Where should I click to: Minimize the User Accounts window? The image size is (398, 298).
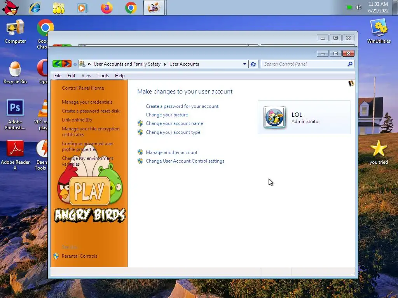[x=323, y=53]
